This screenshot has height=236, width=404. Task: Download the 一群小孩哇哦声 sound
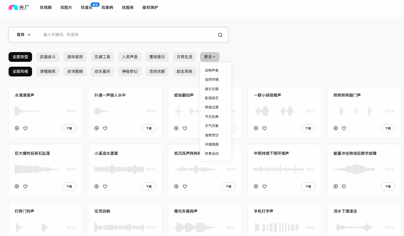pos(308,128)
